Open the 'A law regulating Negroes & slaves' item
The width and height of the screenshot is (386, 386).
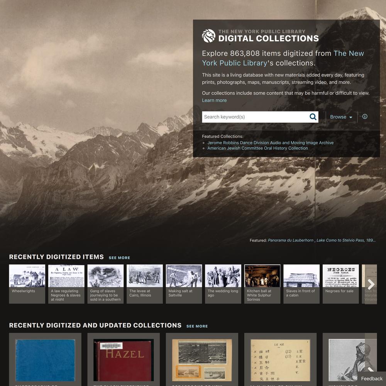pyautogui.click(x=66, y=284)
